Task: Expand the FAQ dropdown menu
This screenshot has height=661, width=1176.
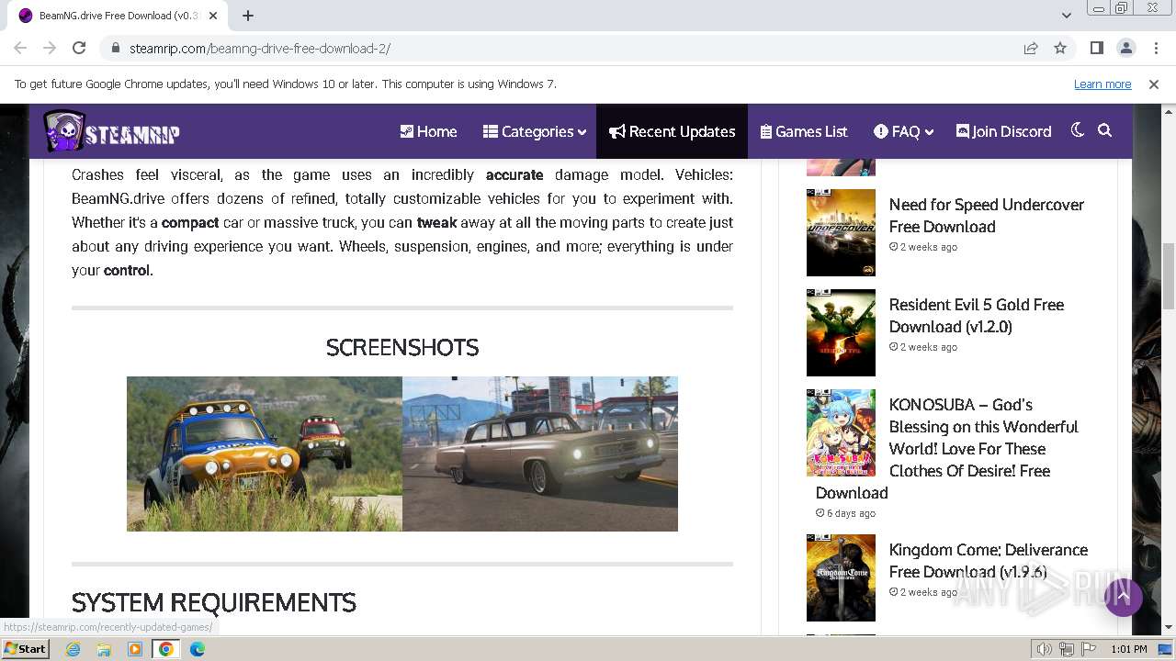Action: click(903, 131)
